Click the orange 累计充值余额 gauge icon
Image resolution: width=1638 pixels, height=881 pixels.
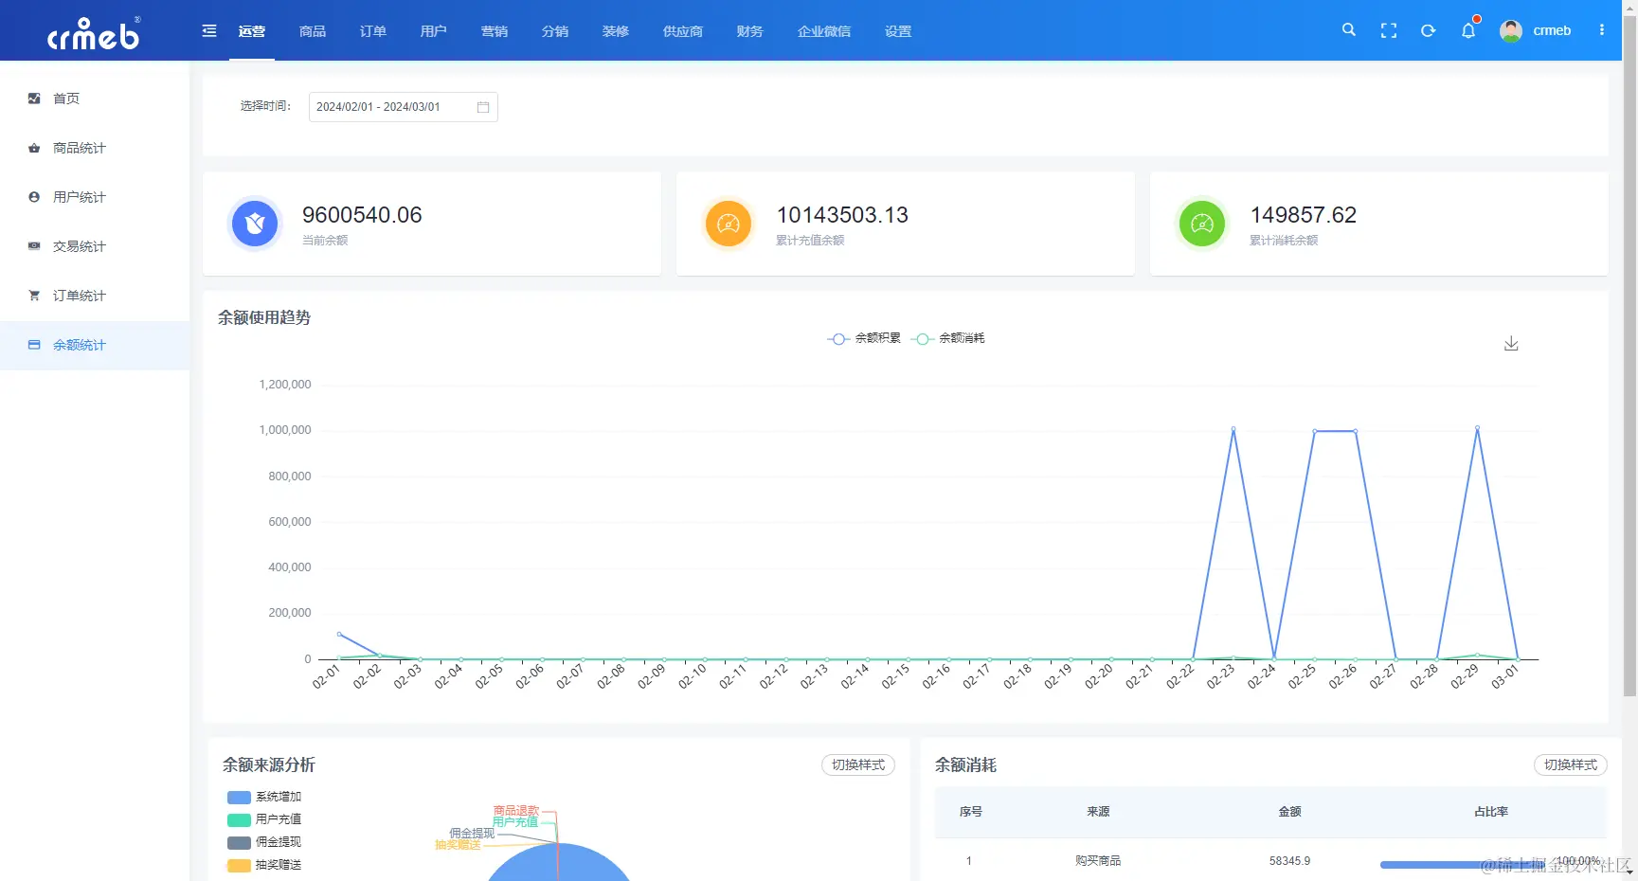(729, 224)
